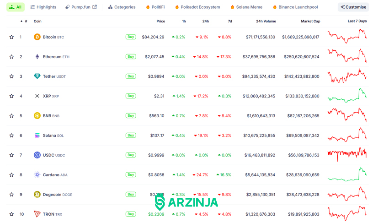Toggle the Solana favorite star
Screen dimensions: 373x223
pos(11,136)
